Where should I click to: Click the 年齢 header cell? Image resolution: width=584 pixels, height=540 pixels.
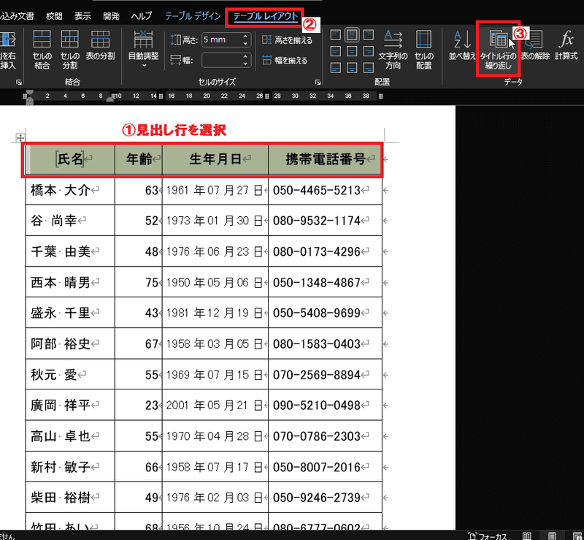(x=139, y=159)
